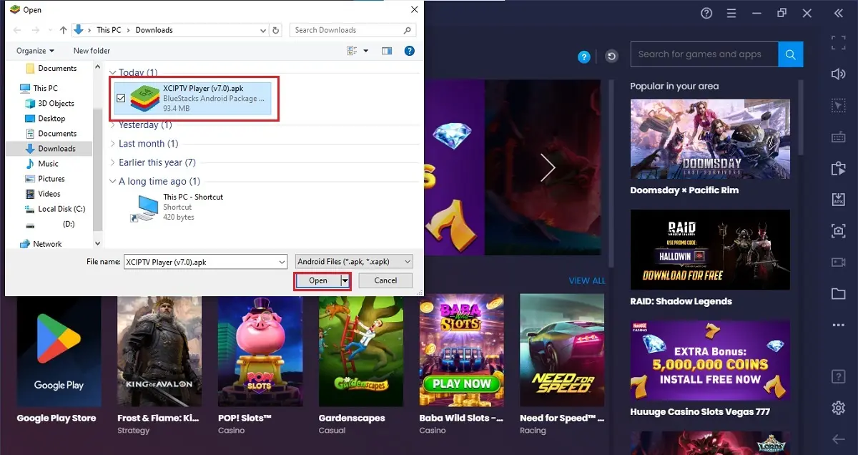The width and height of the screenshot is (858, 455).
Task: Open the view options dropdown arrow
Action: tap(366, 51)
